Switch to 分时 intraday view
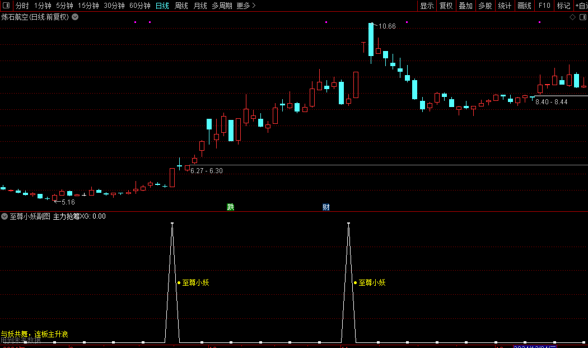588x348 pixels. click(x=22, y=6)
